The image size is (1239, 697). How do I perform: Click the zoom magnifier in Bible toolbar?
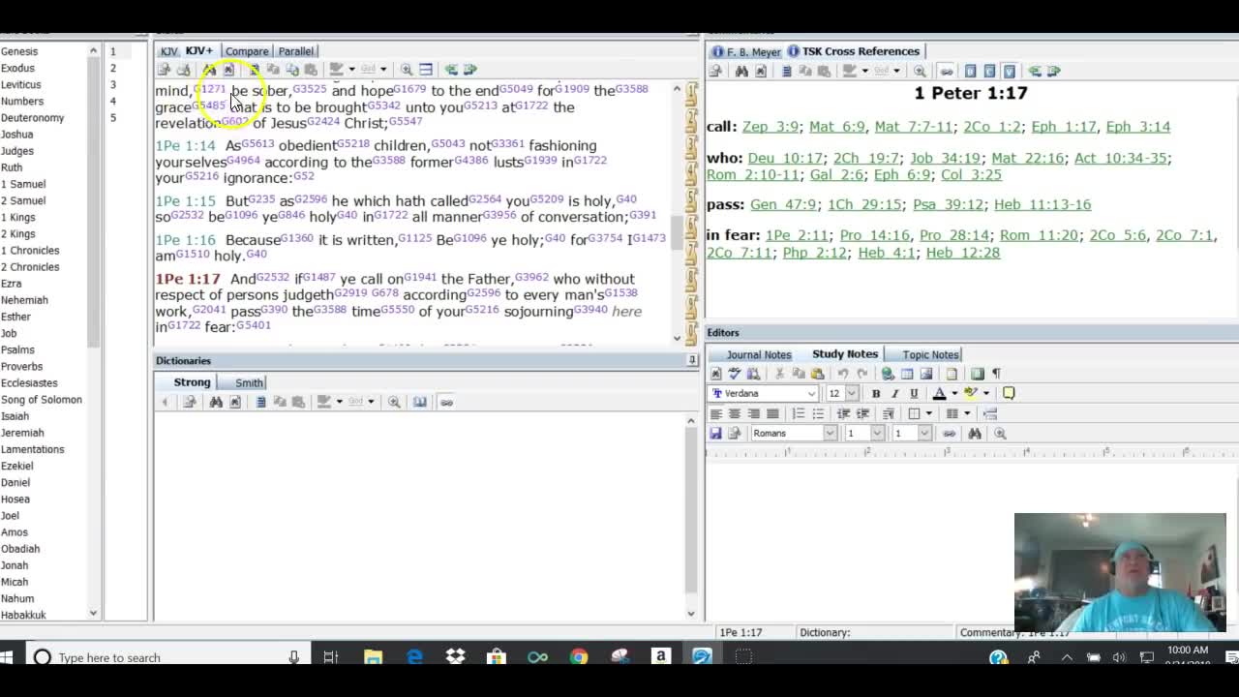pyautogui.click(x=407, y=70)
